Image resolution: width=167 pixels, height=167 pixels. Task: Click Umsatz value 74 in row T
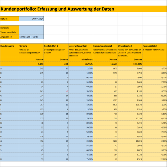[32, 155]
